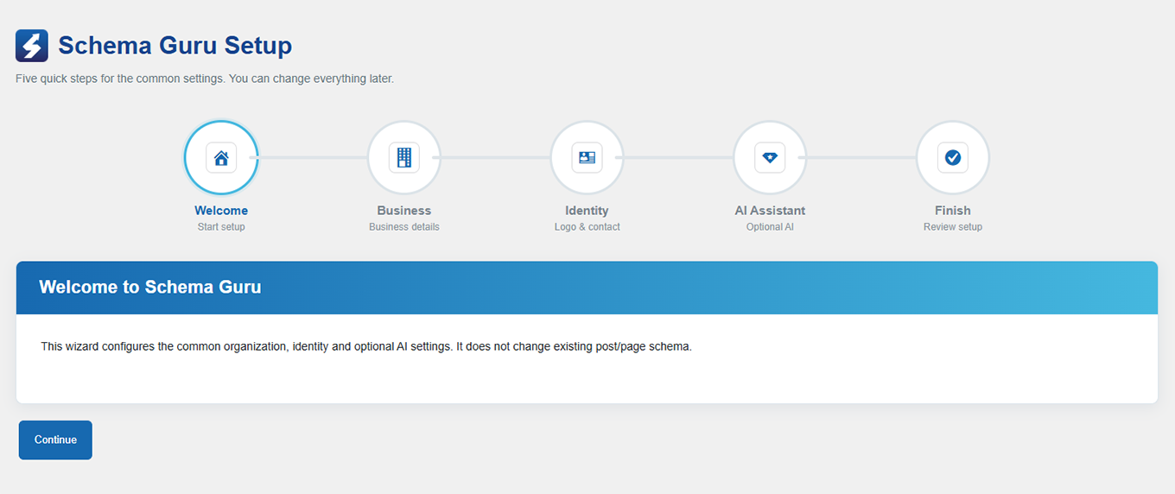The width and height of the screenshot is (1175, 494).
Task: Click the 'Review setup' subtitle
Action: click(x=953, y=227)
